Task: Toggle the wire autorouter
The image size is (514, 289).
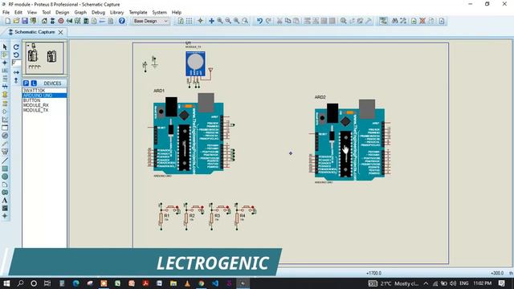Action: click(383, 21)
